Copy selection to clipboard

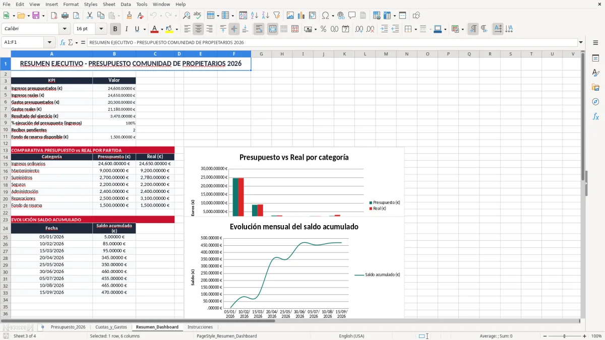[x=100, y=16]
